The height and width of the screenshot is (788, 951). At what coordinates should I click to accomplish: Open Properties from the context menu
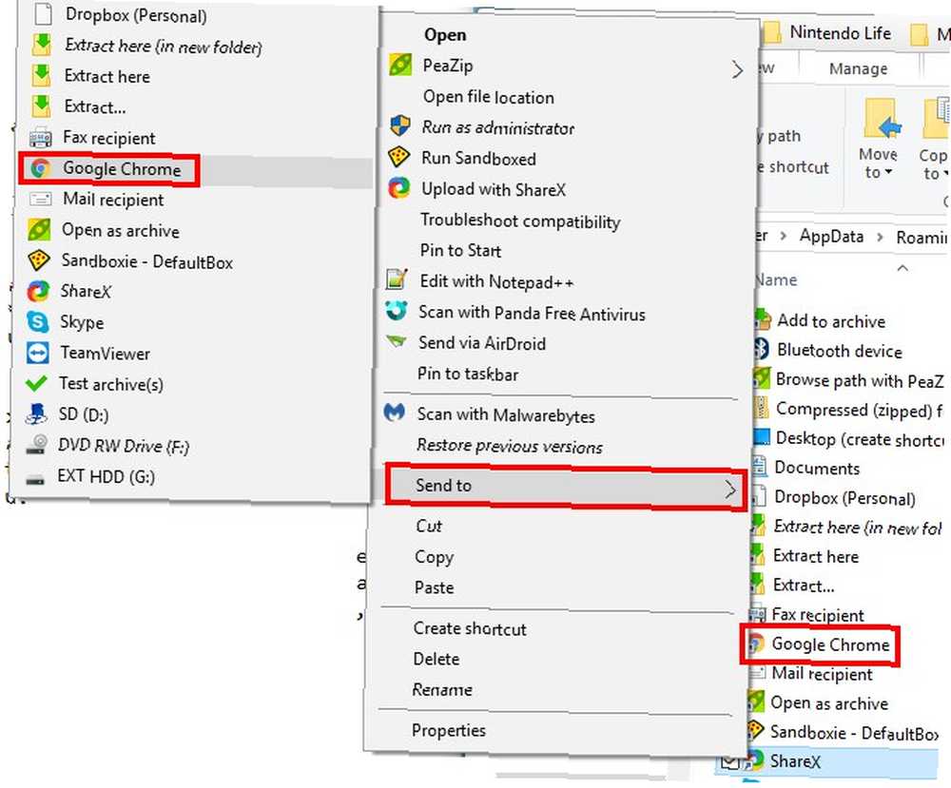[448, 730]
